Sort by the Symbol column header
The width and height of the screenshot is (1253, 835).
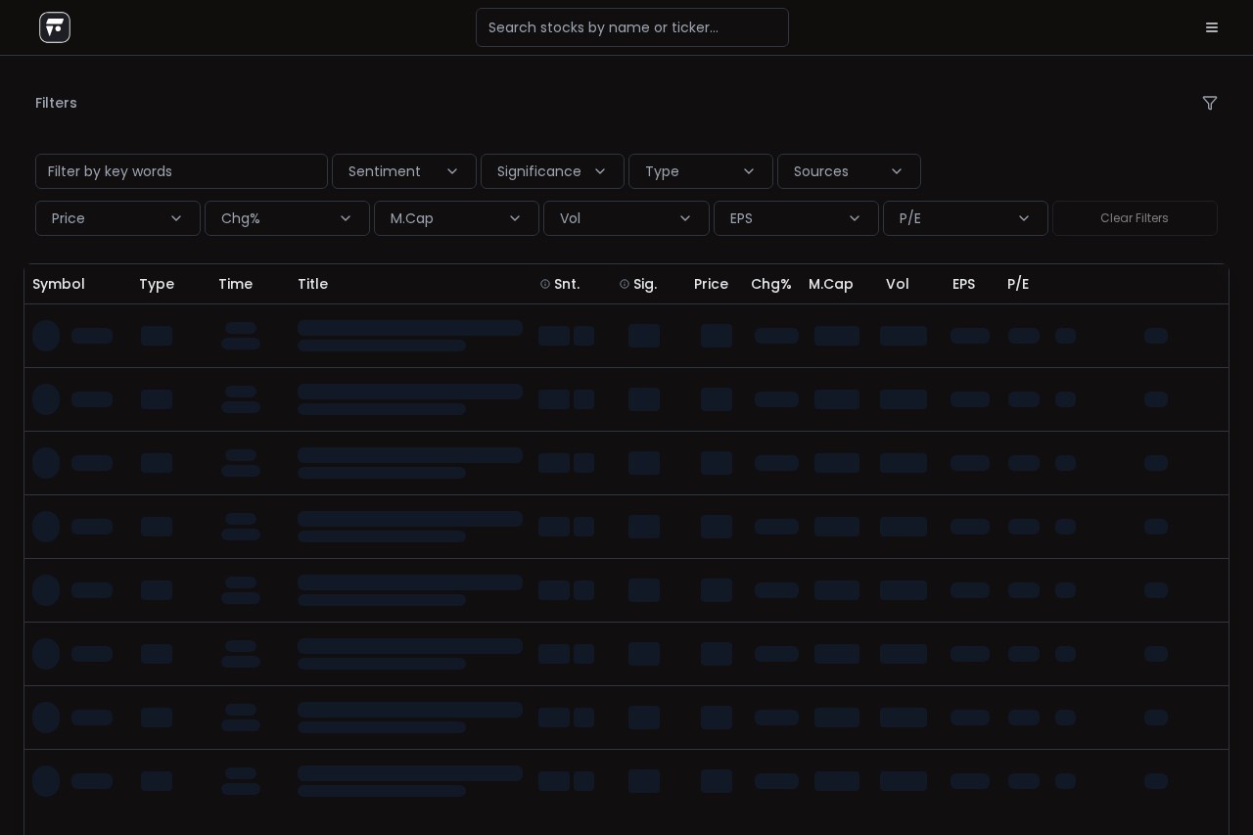pos(59,284)
